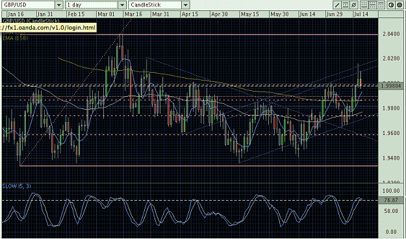Select the erase line tool
This screenshot has height=239, width=406.
click(354, 5)
